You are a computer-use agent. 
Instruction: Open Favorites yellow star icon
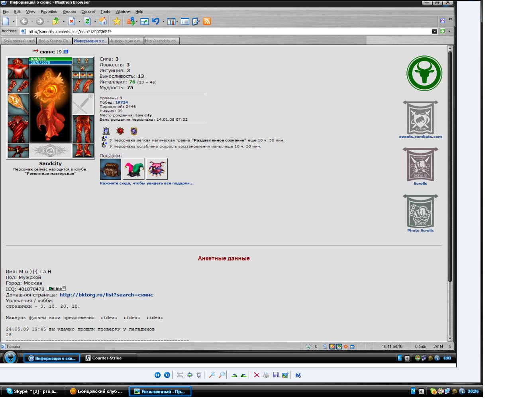point(117,21)
